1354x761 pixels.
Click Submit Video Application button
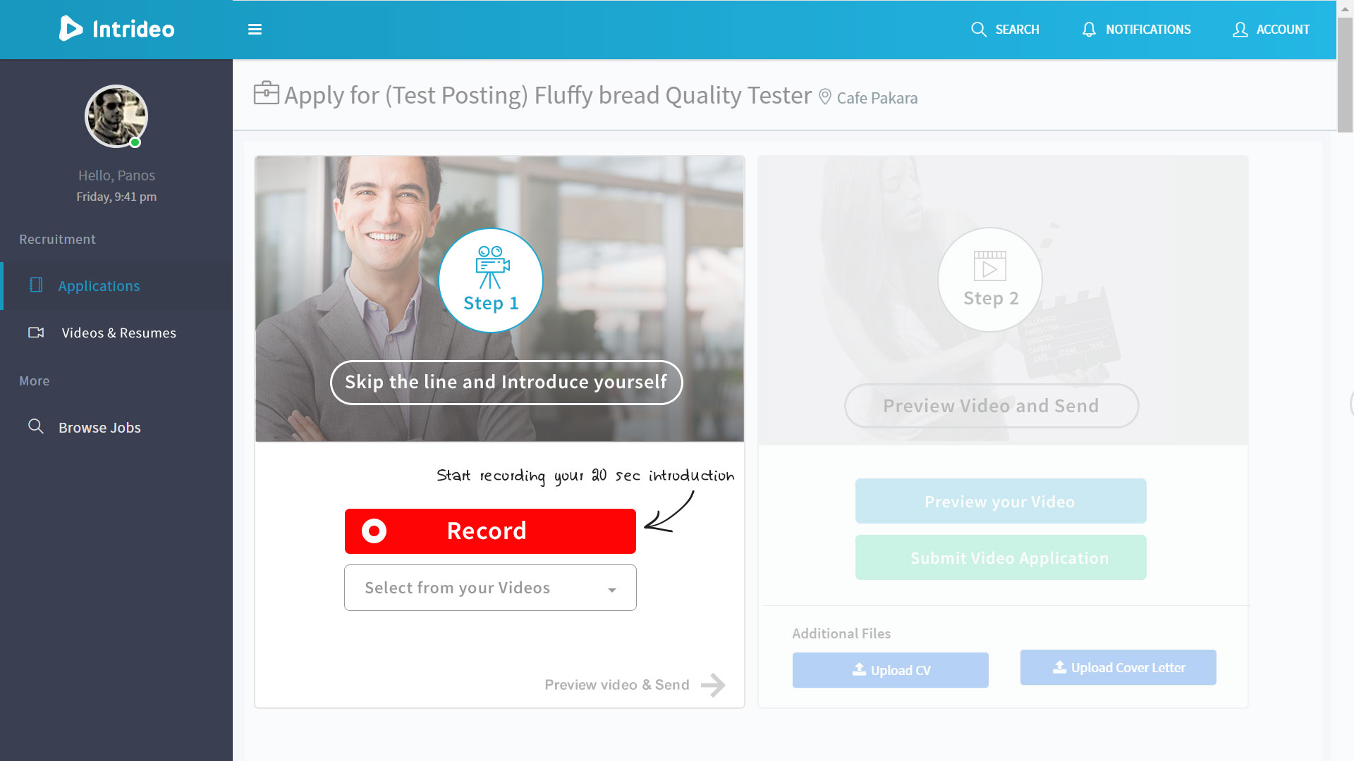click(x=1001, y=557)
